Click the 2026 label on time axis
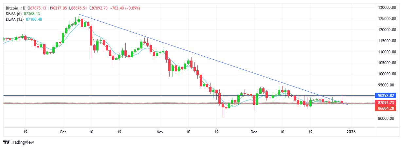Viewport: 403px width, 148px height. coord(351,132)
